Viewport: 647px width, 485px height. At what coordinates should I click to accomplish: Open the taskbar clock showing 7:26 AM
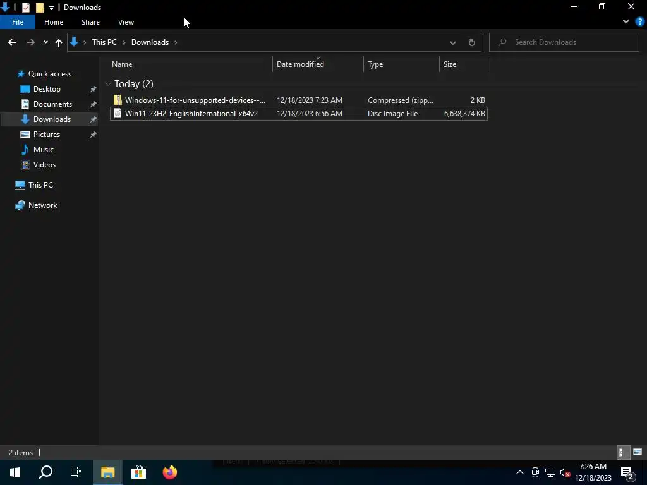pyautogui.click(x=593, y=472)
